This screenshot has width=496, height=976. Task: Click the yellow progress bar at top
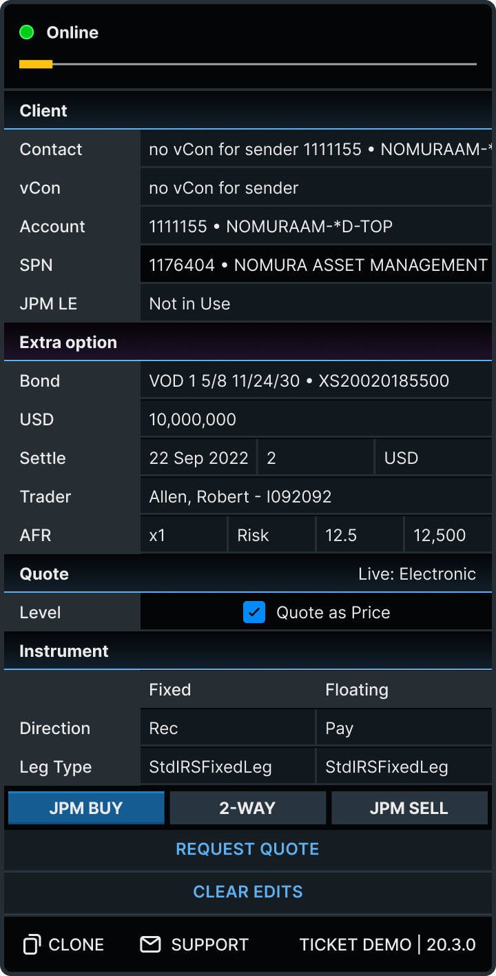click(x=36, y=64)
